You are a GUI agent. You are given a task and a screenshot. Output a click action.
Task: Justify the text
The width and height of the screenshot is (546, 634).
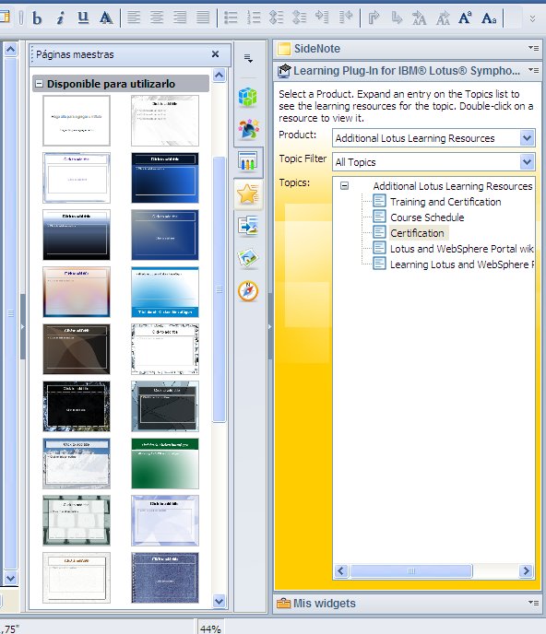point(203,18)
